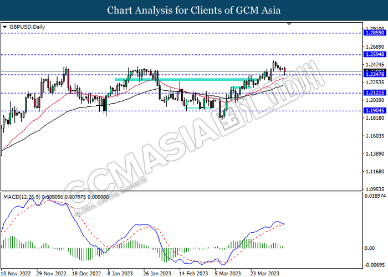The image size is (388, 277).
Task: Select the 1.25948 price level label
Action: click(x=375, y=54)
